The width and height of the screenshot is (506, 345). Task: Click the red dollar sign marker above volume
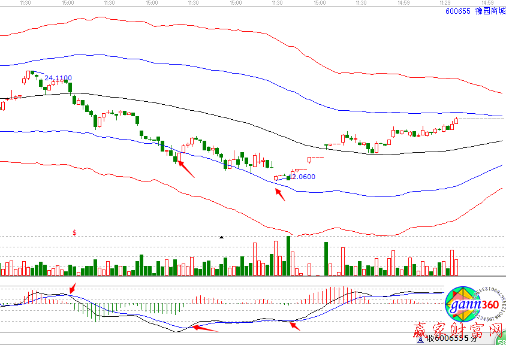[74, 232]
